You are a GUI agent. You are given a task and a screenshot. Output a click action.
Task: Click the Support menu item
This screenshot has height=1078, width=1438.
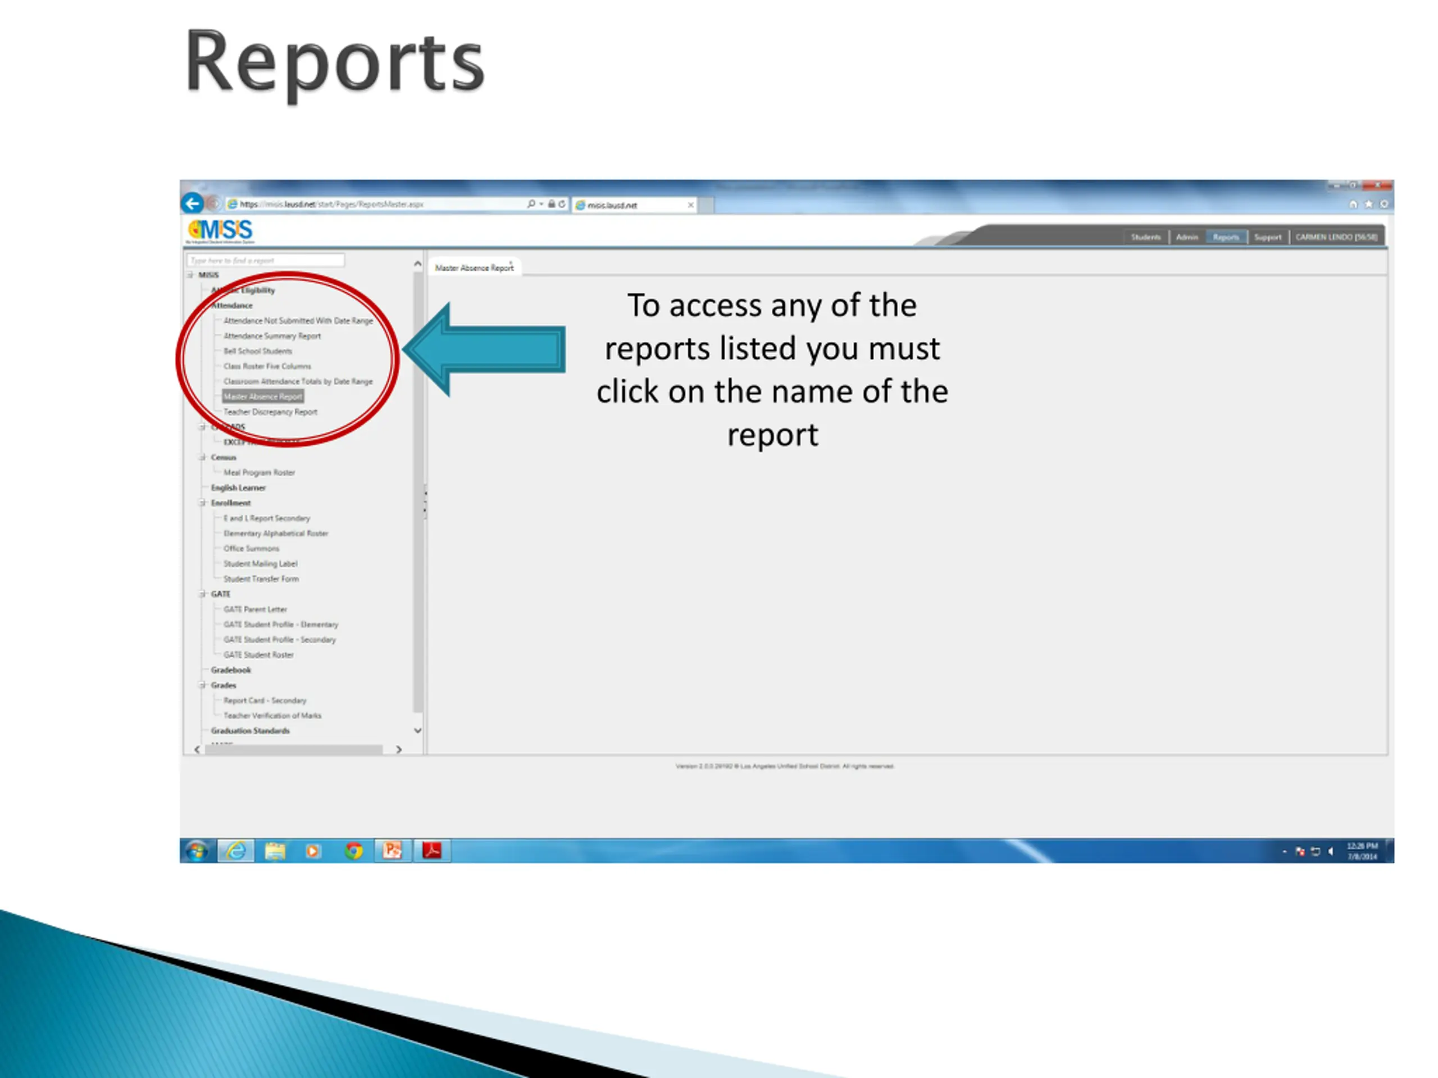1268,237
